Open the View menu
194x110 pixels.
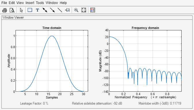tap(20, 3)
